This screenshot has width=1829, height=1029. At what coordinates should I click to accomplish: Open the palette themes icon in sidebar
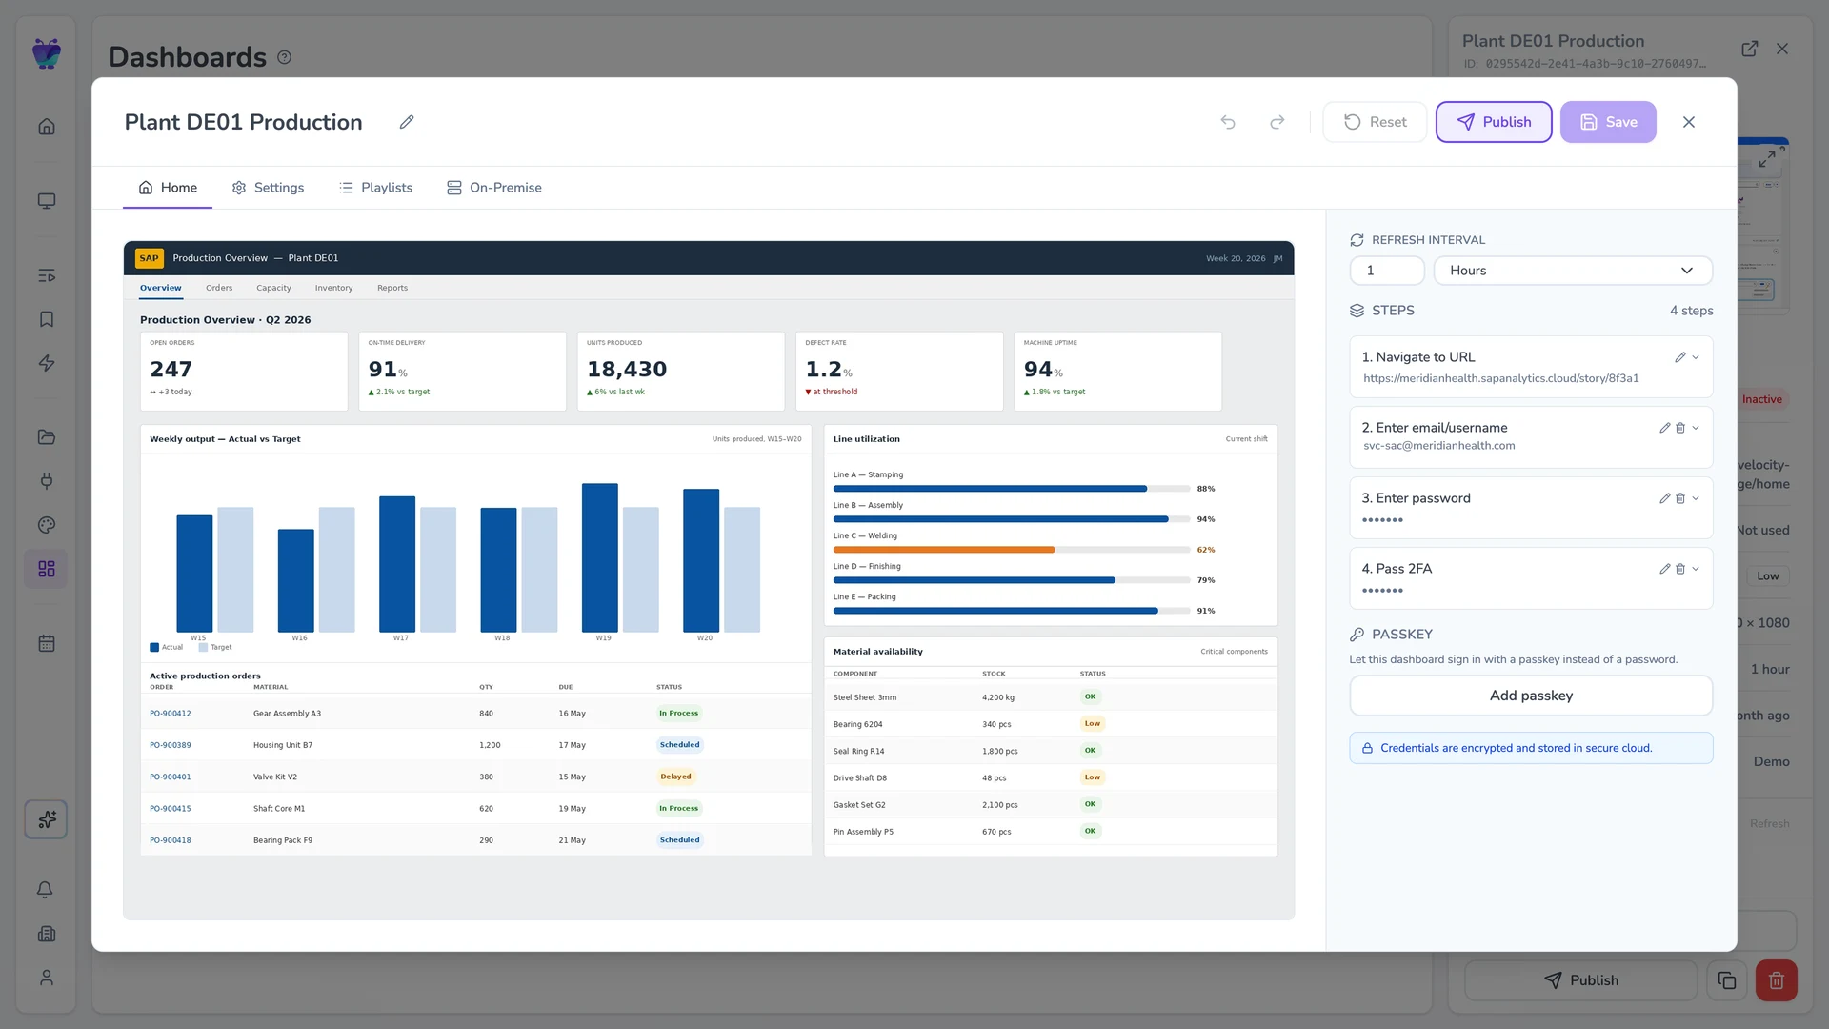pyautogui.click(x=47, y=525)
